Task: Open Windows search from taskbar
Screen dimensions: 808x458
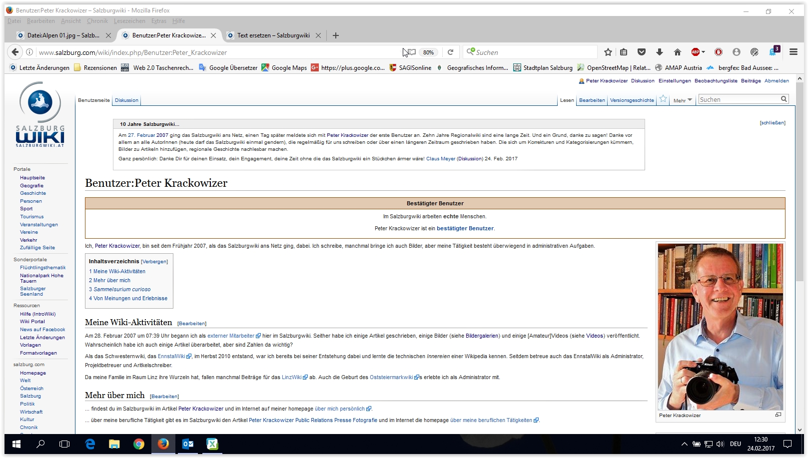Action: [40, 444]
